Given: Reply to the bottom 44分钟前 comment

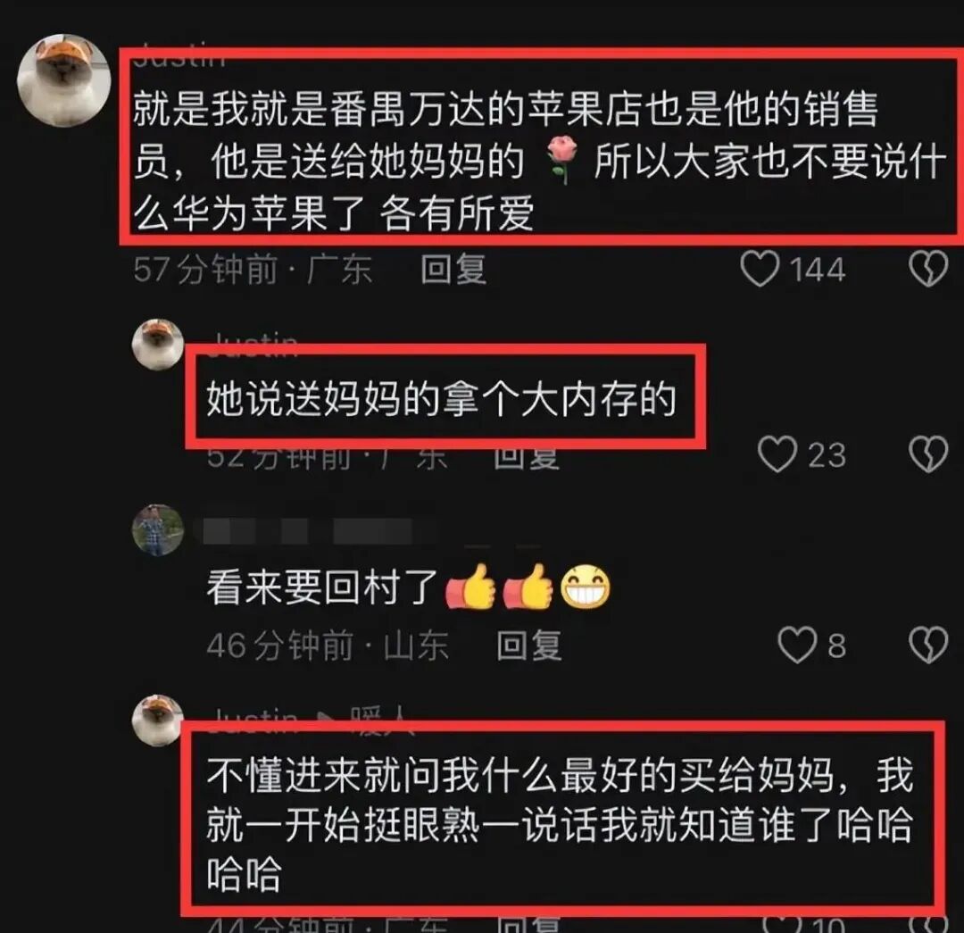Looking at the screenshot, I should (x=529, y=924).
